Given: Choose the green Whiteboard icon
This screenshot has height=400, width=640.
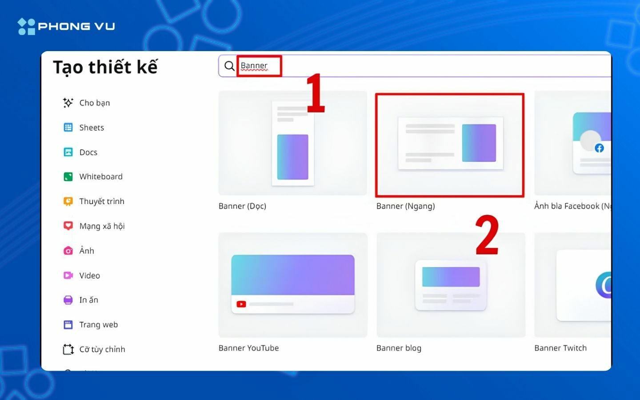Looking at the screenshot, I should [68, 176].
